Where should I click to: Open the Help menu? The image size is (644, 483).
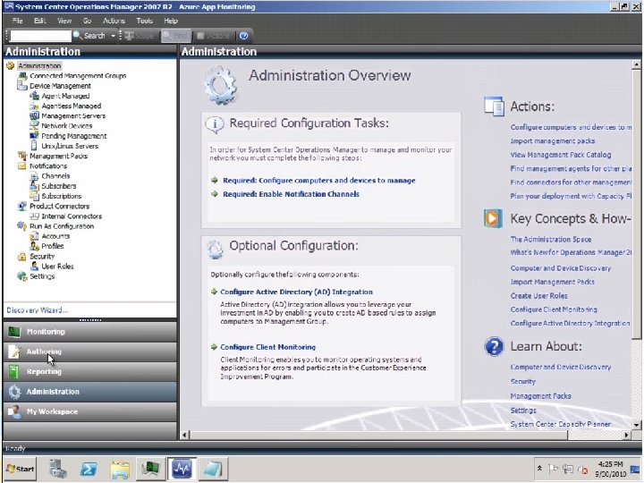coord(171,21)
